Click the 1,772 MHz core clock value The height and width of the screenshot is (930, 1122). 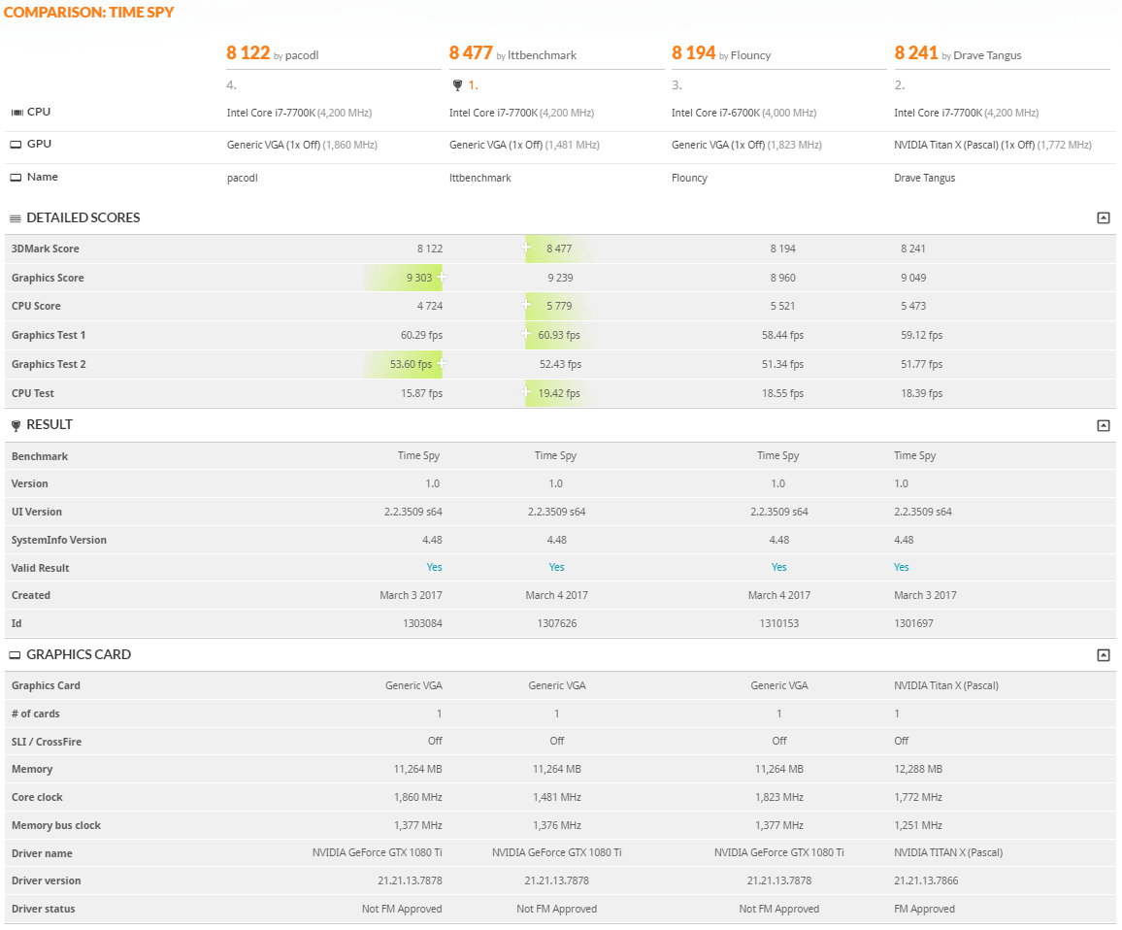tap(918, 798)
